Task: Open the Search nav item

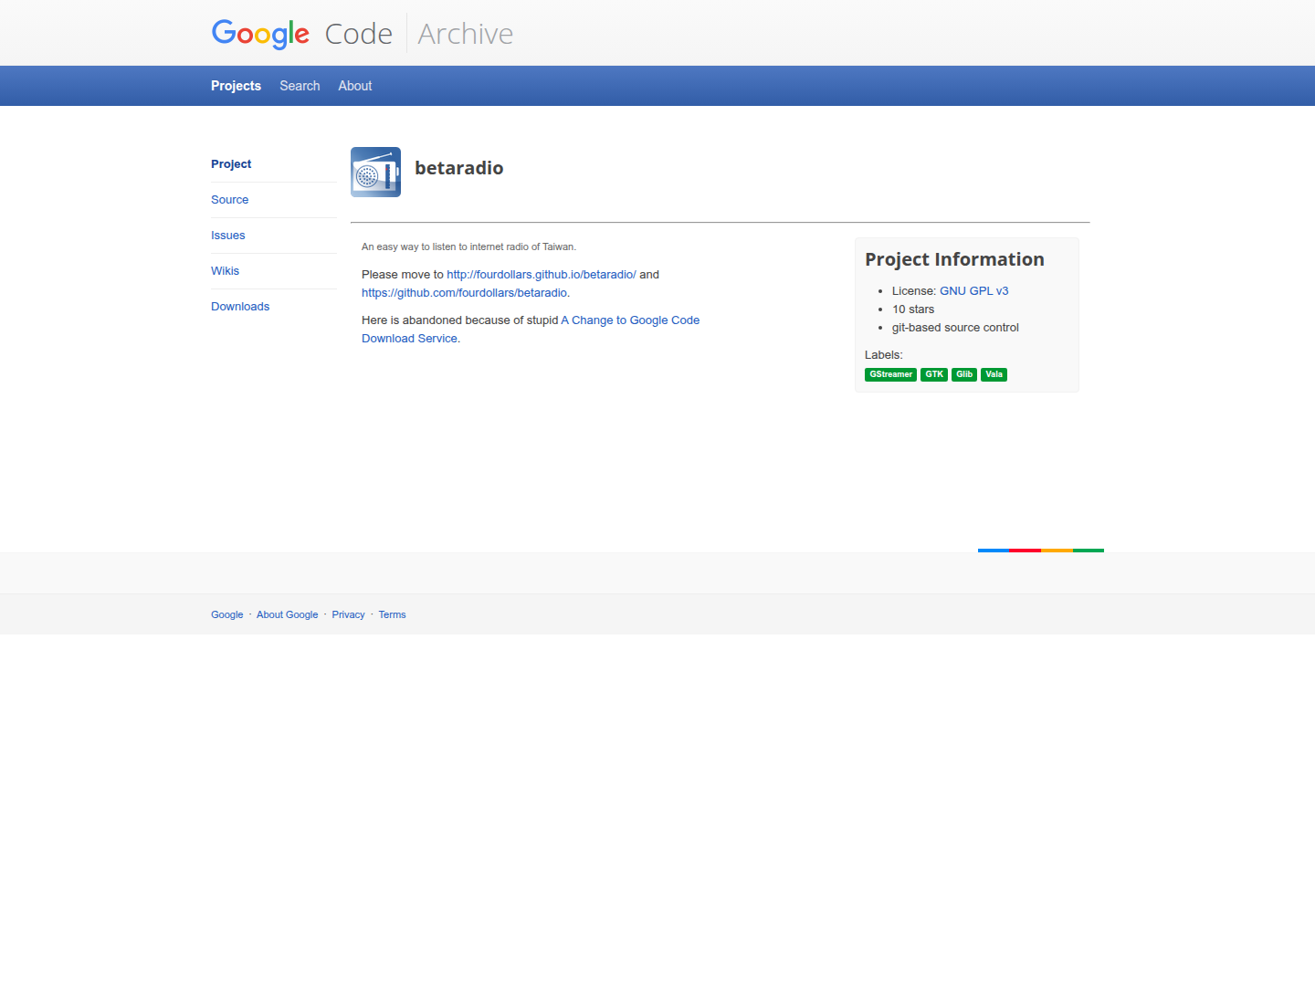Action: 300,86
